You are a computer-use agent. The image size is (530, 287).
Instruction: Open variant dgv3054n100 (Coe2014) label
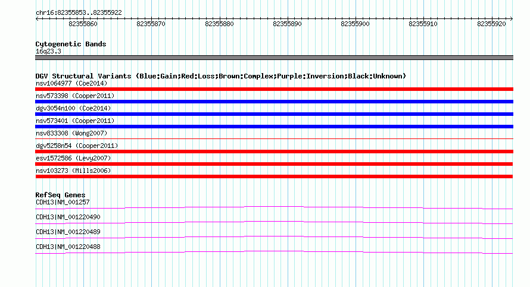tap(73, 108)
